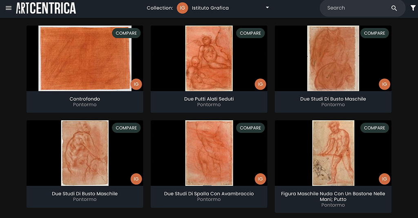Image resolution: width=418 pixels, height=218 pixels.
Task: Compare Due Studi Di Spalla Con Avambraccio
Action: pyautogui.click(x=250, y=128)
